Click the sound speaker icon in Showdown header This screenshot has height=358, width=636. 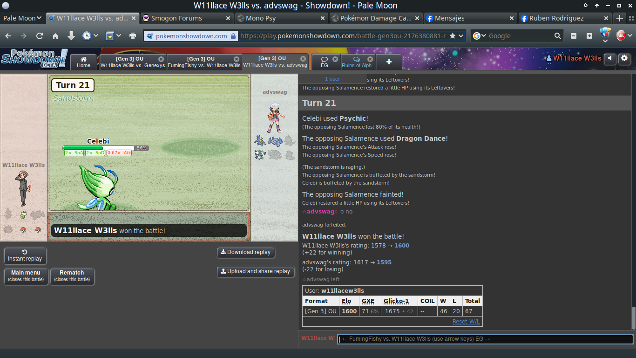coord(610,58)
